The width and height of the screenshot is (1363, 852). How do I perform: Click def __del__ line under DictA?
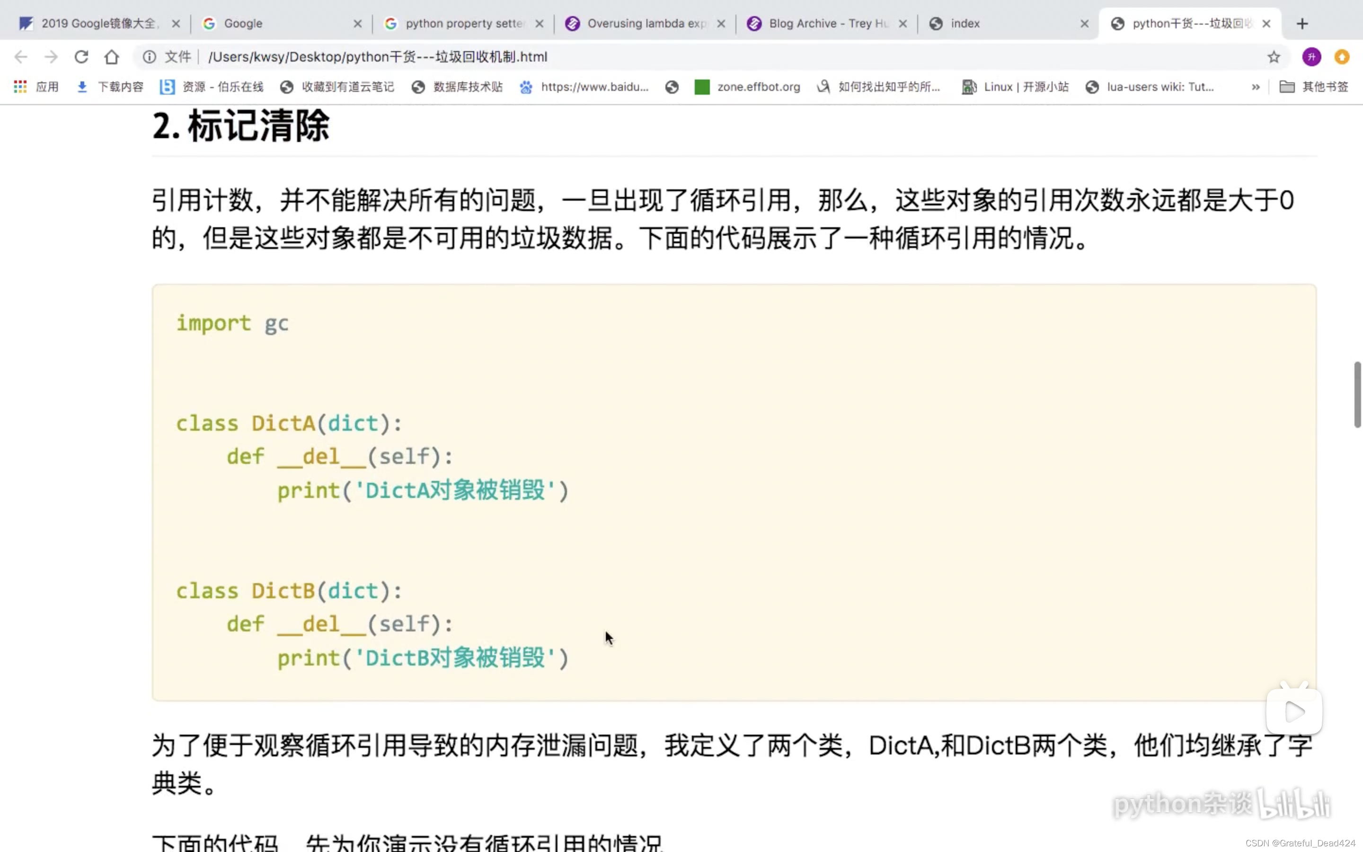click(340, 457)
